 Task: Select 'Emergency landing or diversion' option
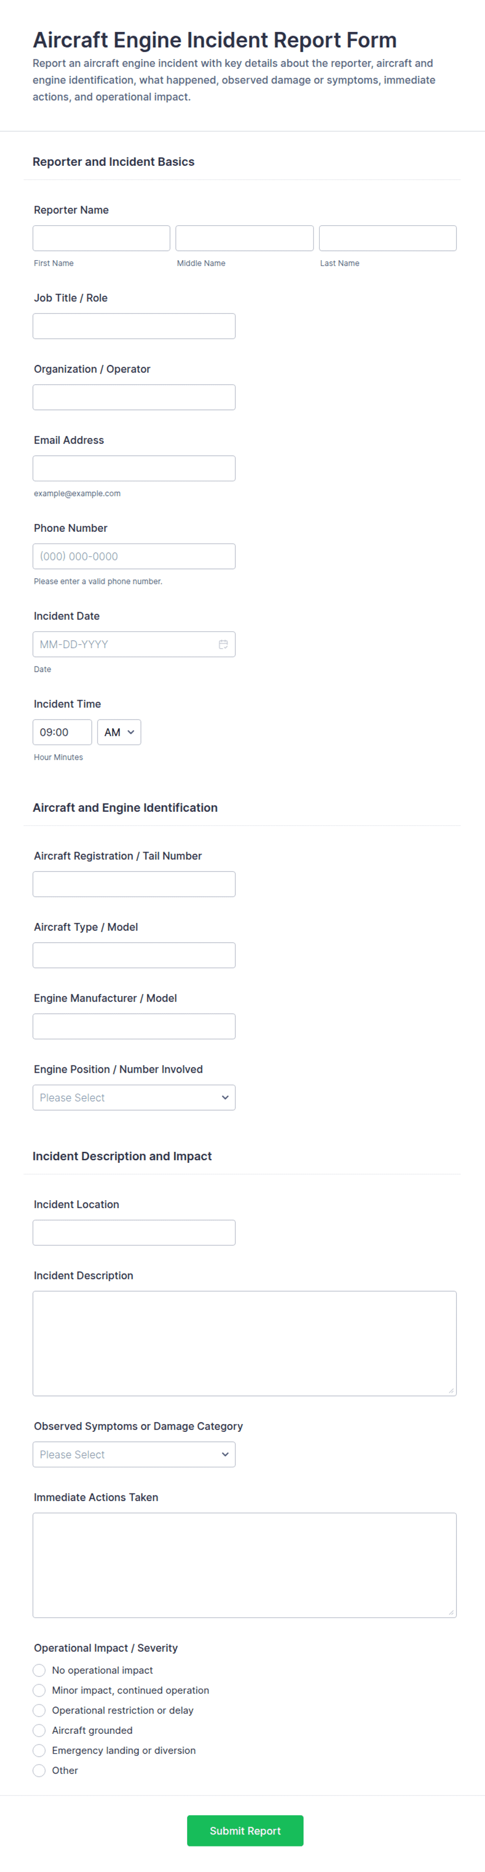point(39,1750)
